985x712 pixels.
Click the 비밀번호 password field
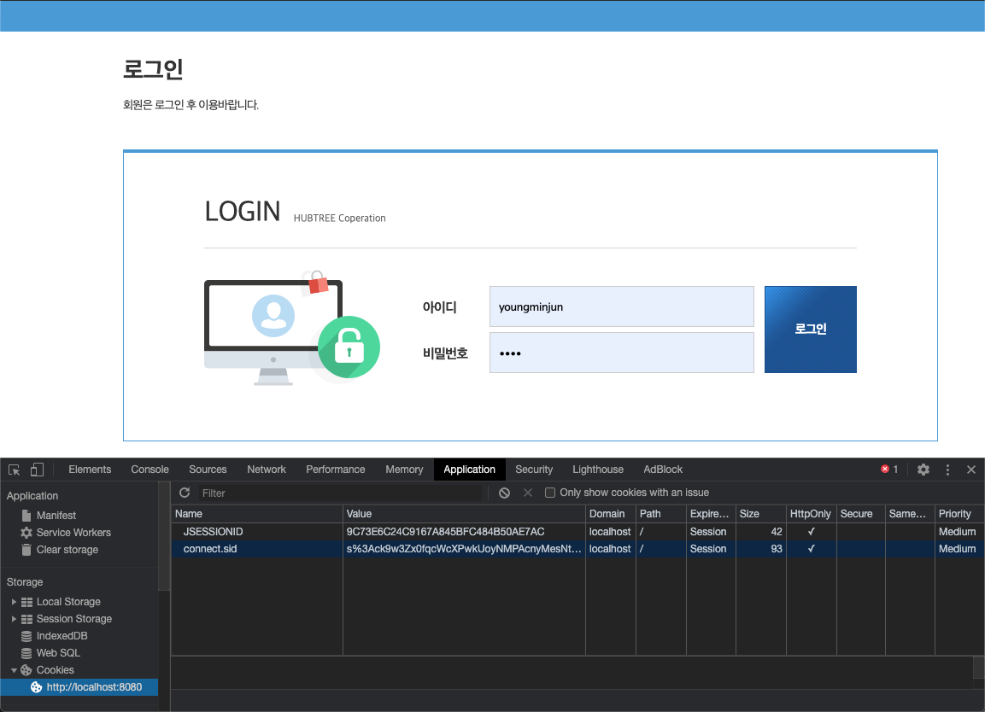point(621,353)
